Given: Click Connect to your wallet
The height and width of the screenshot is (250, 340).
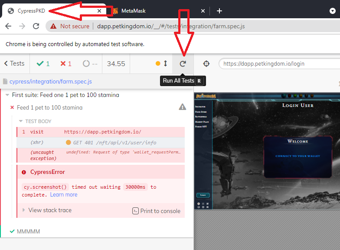Looking at the screenshot, I should tap(297, 156).
